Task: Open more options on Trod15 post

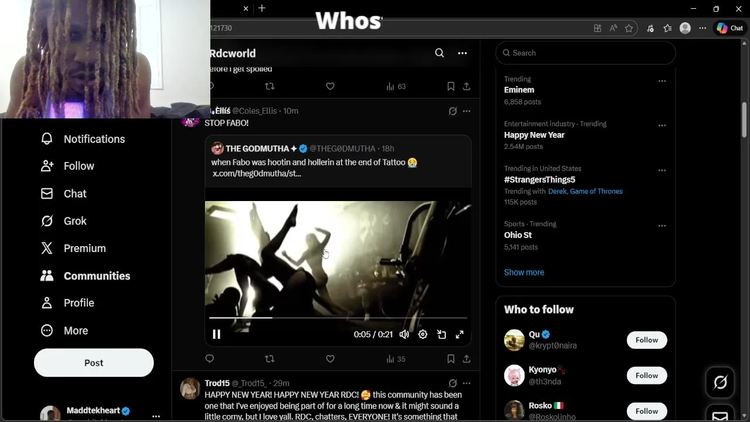Action: click(x=466, y=383)
